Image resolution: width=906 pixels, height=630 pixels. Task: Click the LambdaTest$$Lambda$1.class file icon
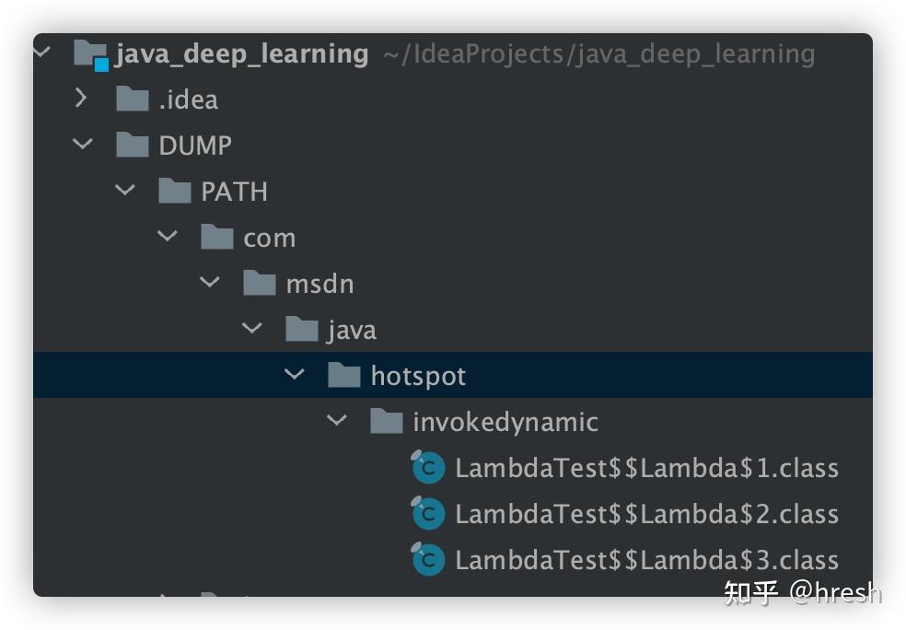click(x=428, y=468)
